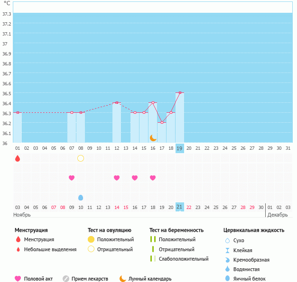Click the 'Слабоположительный' pregnancy test legend entry
Screen dimensions: 297x282
coord(184,259)
